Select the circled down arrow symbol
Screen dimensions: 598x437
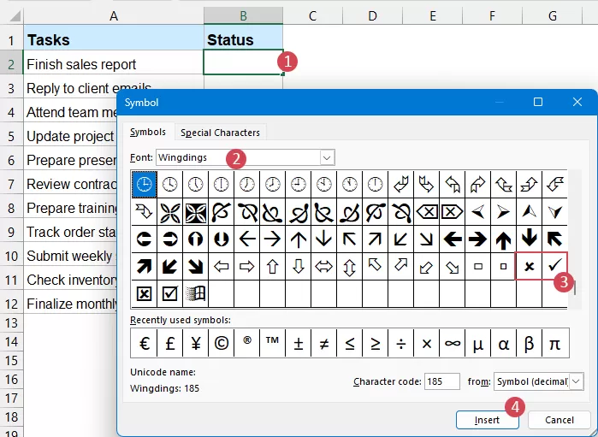point(222,239)
